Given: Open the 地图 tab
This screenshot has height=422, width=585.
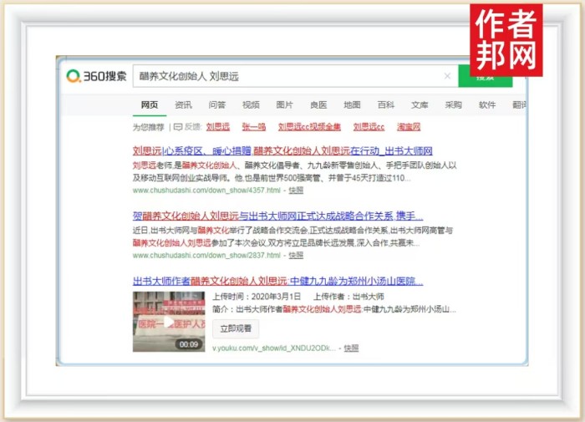Looking at the screenshot, I should 352,105.
